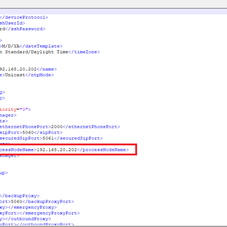Click the closing backupProxy tag
Viewport: 227px width, 227px height.
pos(20,196)
